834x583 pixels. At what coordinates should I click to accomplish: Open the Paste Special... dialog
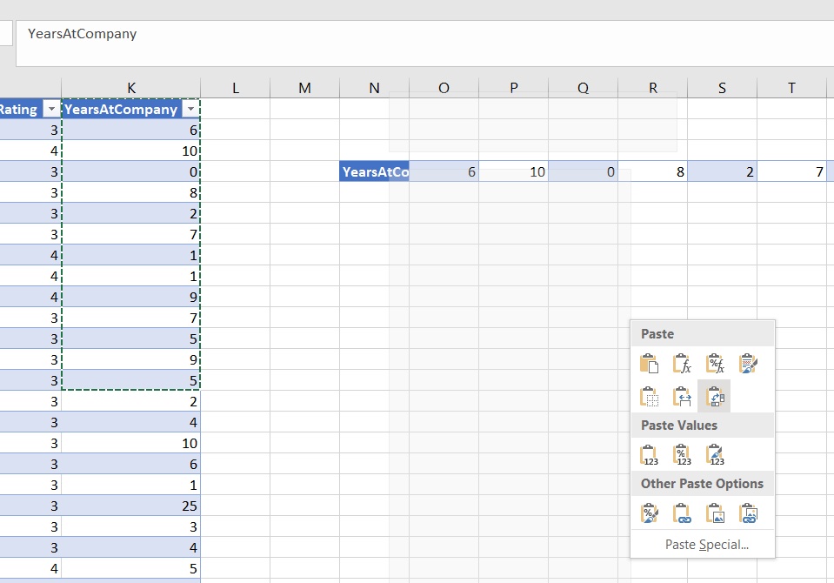tap(707, 545)
